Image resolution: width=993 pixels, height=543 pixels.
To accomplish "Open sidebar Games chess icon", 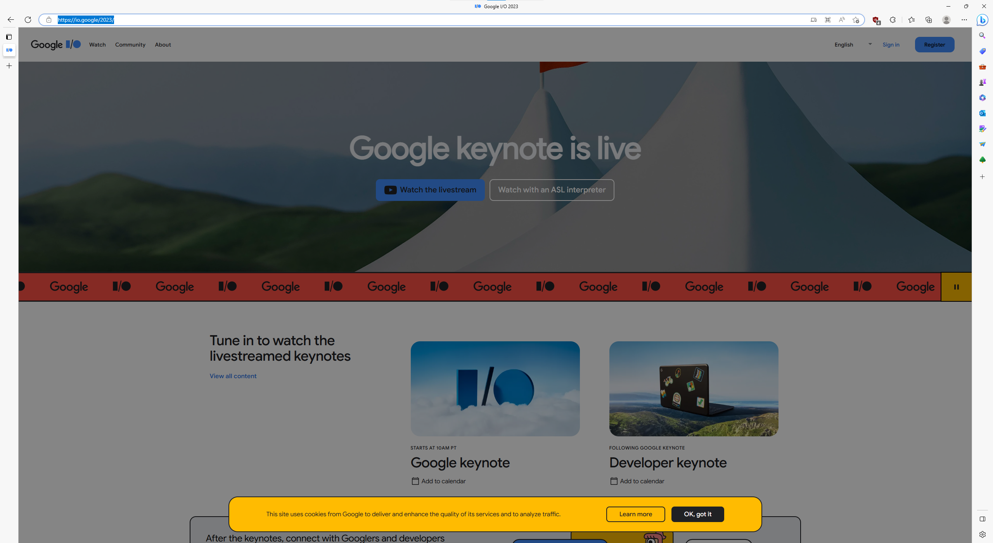I will (x=983, y=82).
